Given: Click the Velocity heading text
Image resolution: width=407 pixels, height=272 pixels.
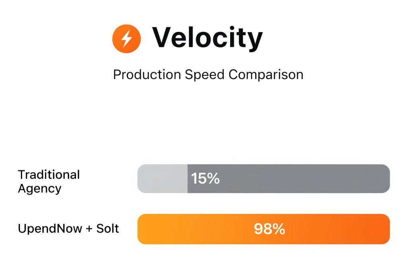Looking at the screenshot, I should click(207, 38).
